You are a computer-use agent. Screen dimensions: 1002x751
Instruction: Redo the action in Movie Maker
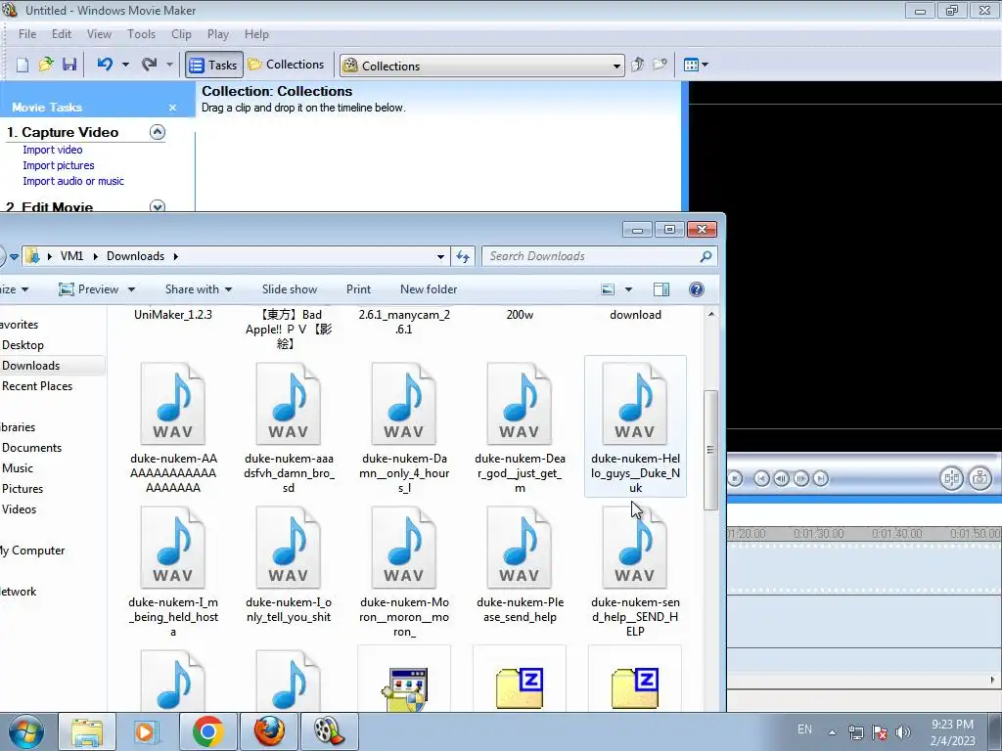(x=150, y=65)
